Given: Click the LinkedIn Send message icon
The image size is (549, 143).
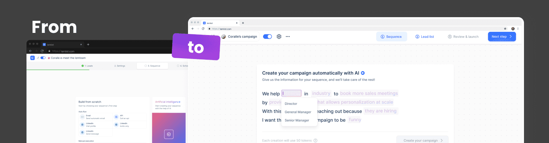Looking at the screenshot, I should [x=82, y=133].
